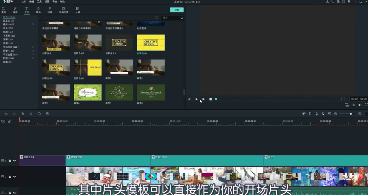Add a marker with the shield icon
Screen dimensions: 368x195
(310, 114)
